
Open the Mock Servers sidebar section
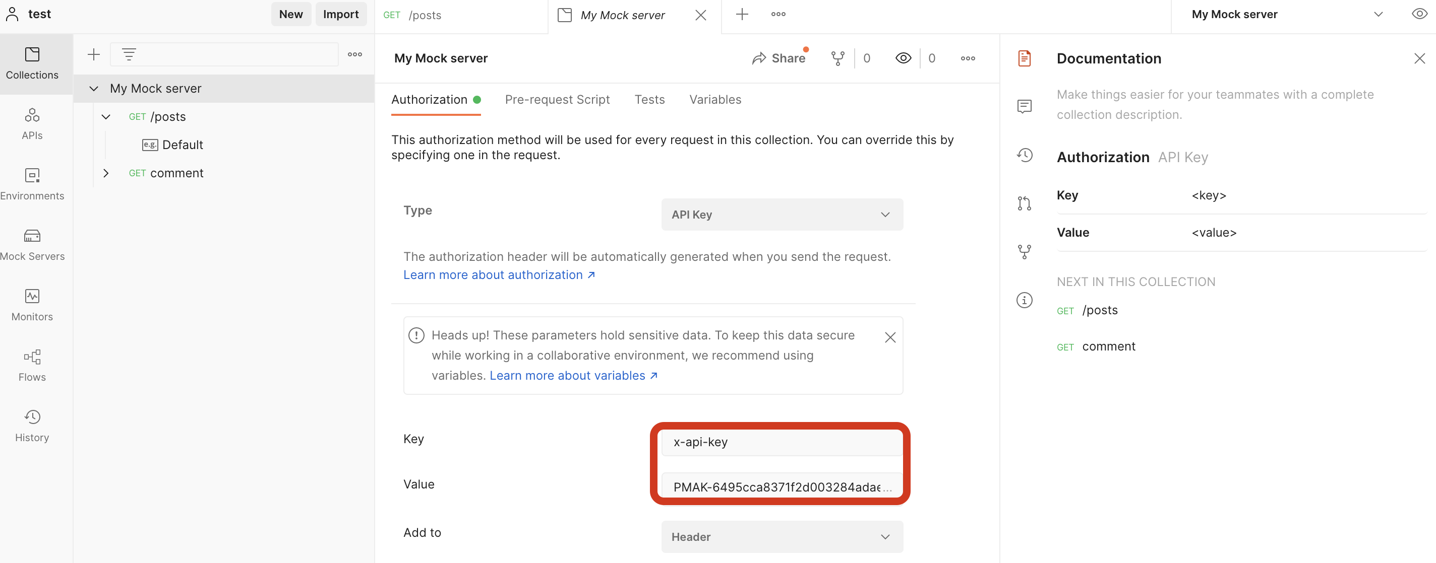pyautogui.click(x=32, y=244)
